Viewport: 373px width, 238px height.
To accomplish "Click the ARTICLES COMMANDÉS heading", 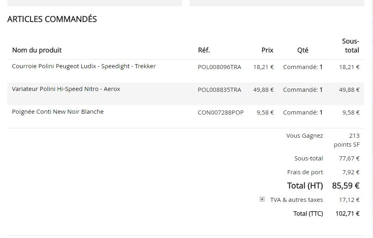I will point(52,19).
